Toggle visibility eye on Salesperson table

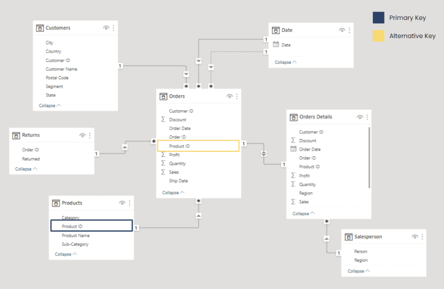(x=415, y=237)
